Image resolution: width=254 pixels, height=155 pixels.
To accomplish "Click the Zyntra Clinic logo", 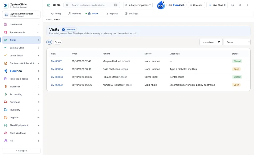I will point(6,6).
